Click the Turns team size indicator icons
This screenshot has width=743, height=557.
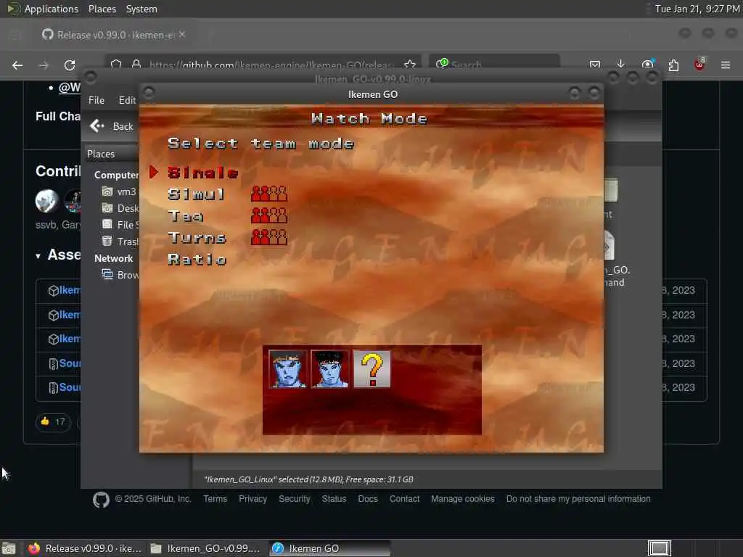coord(268,237)
